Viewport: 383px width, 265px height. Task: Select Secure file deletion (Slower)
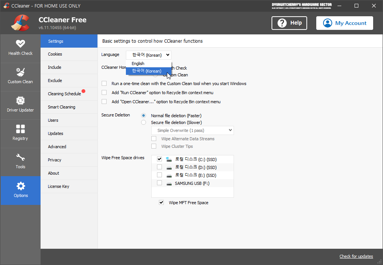point(143,122)
